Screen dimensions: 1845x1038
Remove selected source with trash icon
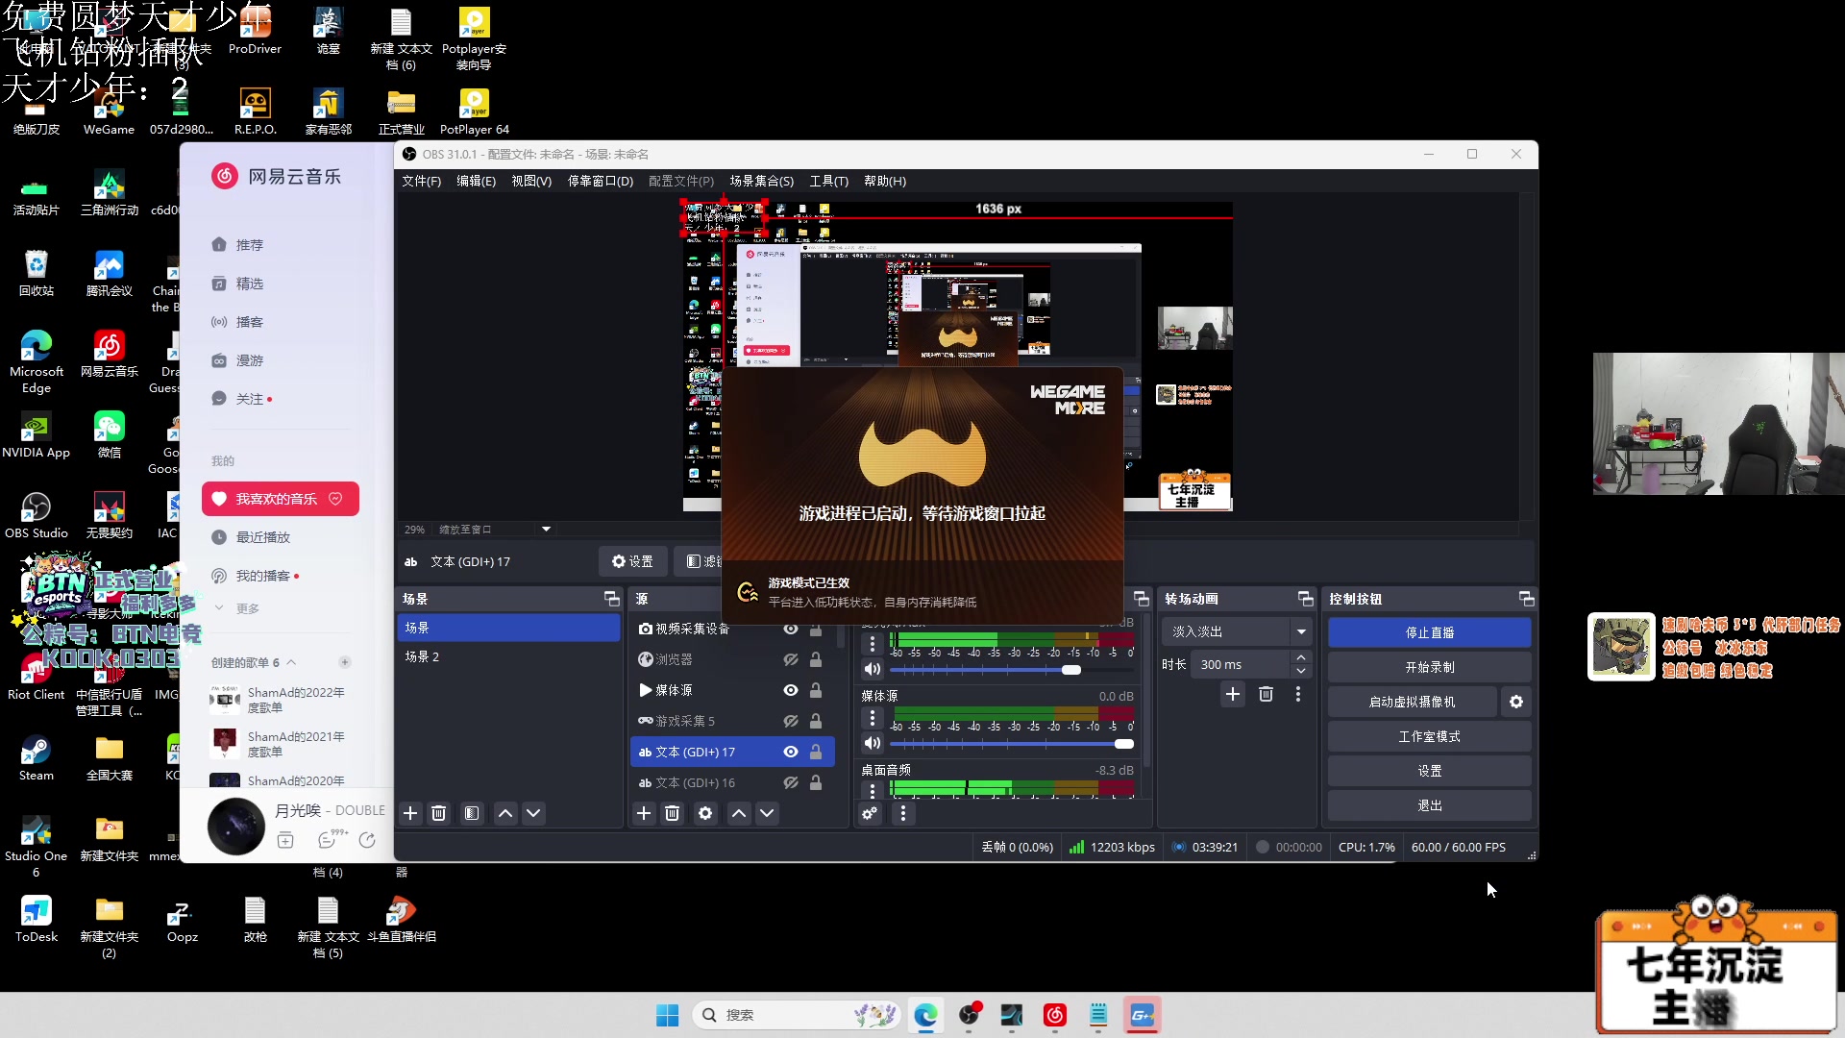673,813
